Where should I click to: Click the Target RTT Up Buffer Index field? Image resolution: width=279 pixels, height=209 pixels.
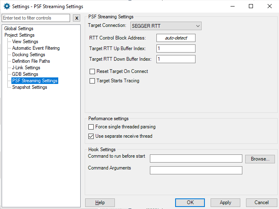(176, 48)
